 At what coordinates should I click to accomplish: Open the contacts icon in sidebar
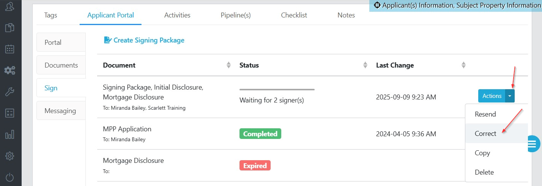click(10, 6)
